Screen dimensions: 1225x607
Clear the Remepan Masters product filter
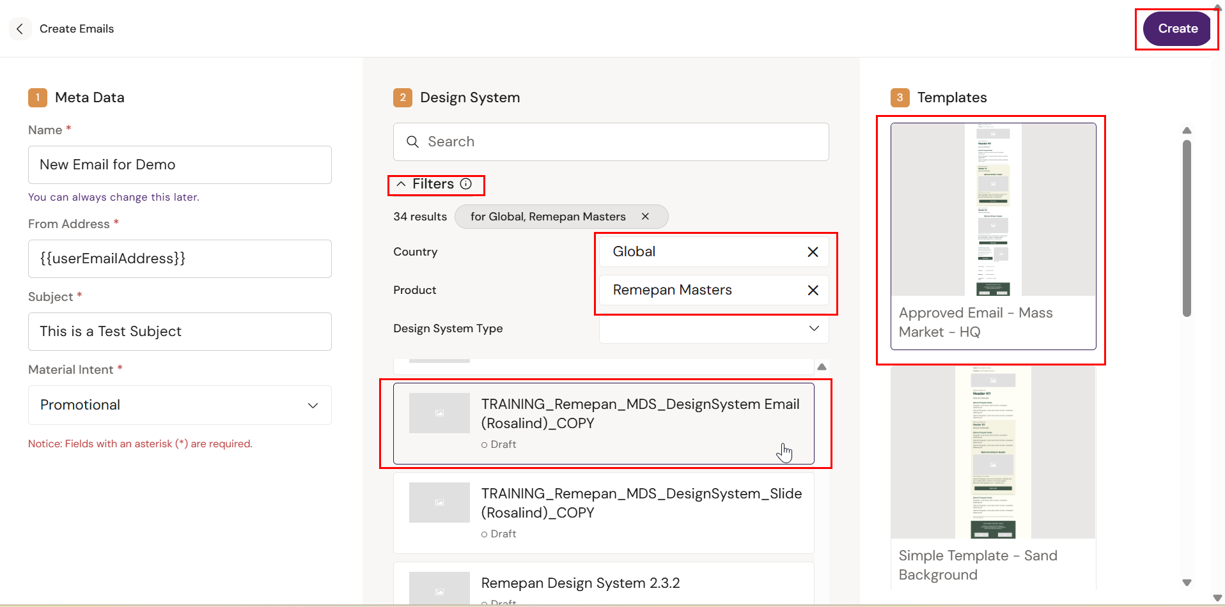[813, 290]
